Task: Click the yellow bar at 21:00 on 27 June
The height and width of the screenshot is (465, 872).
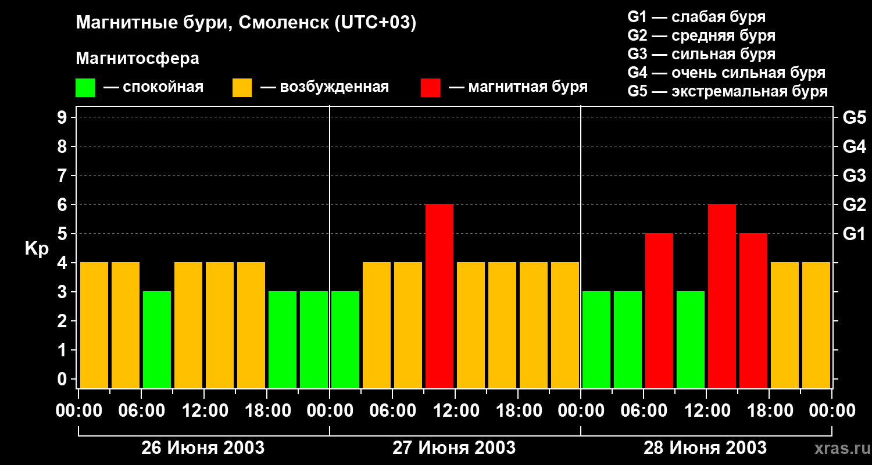Action: pyautogui.click(x=565, y=325)
